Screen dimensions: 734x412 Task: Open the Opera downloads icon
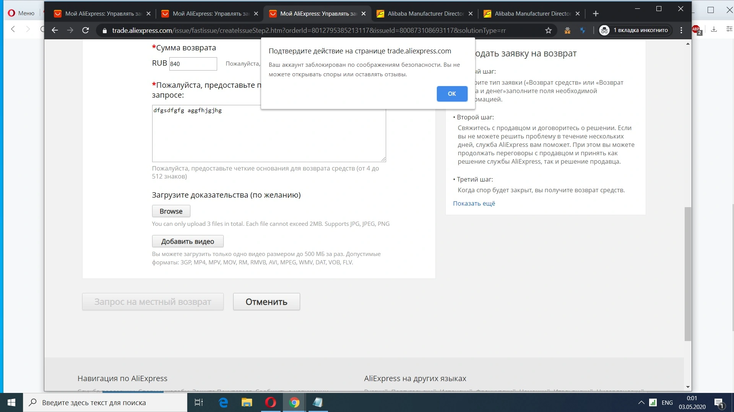point(714,29)
